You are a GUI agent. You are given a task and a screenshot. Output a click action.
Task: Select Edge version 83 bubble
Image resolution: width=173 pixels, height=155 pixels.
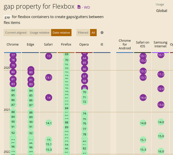click(x=31, y=84)
